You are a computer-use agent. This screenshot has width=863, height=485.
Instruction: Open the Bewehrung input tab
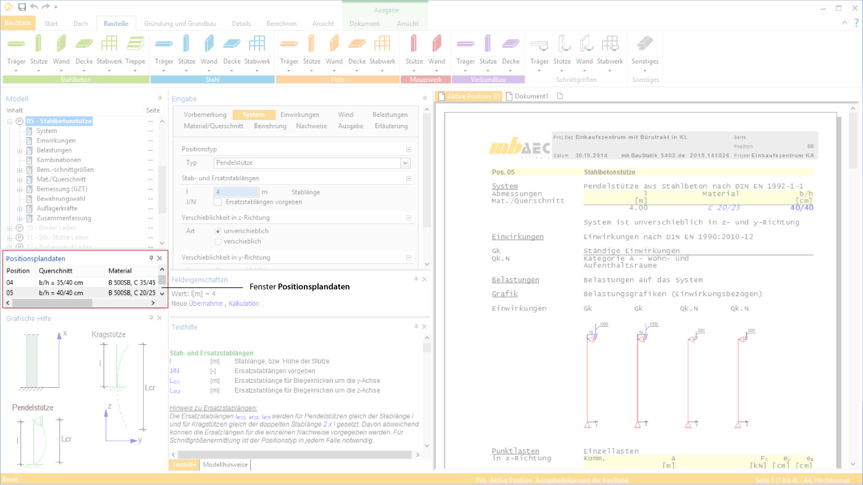click(x=270, y=126)
